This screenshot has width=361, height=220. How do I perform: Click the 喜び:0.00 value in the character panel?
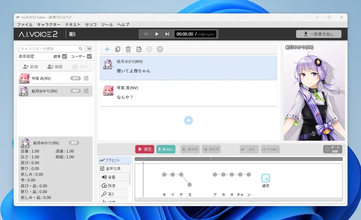coord(30,163)
